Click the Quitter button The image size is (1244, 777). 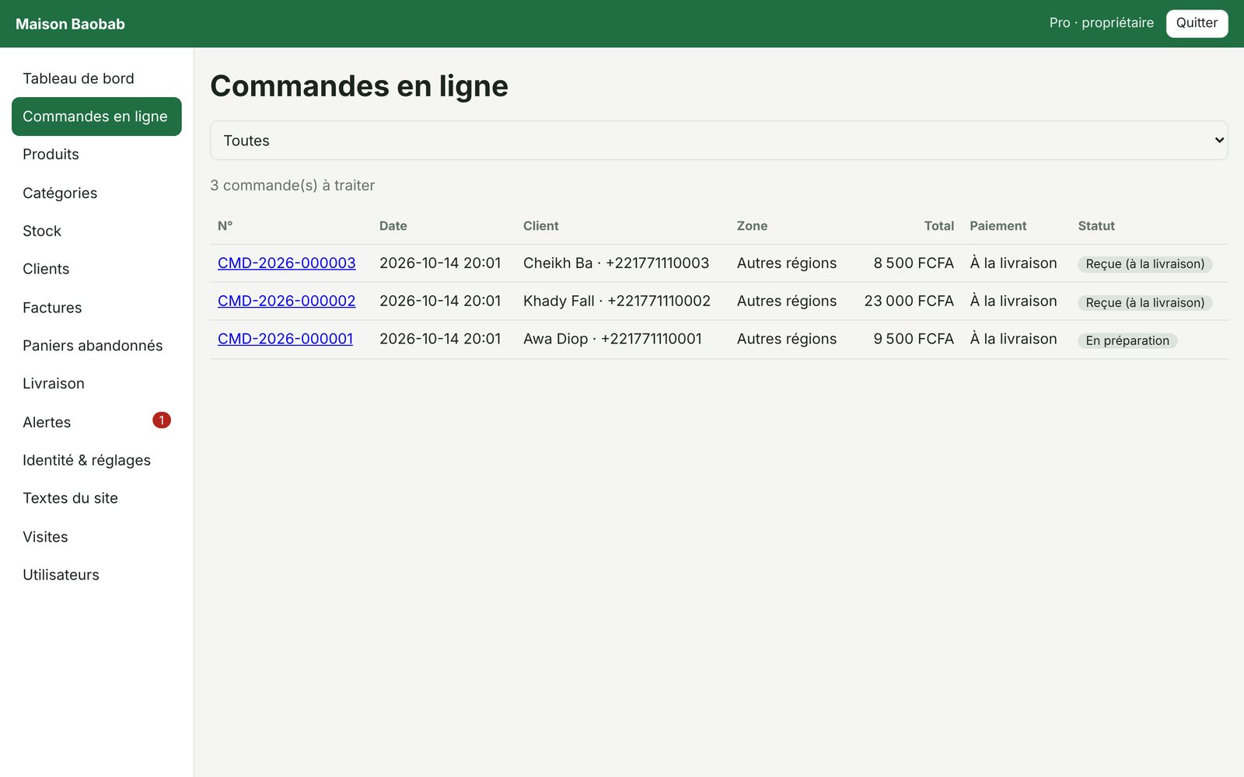[x=1197, y=23]
